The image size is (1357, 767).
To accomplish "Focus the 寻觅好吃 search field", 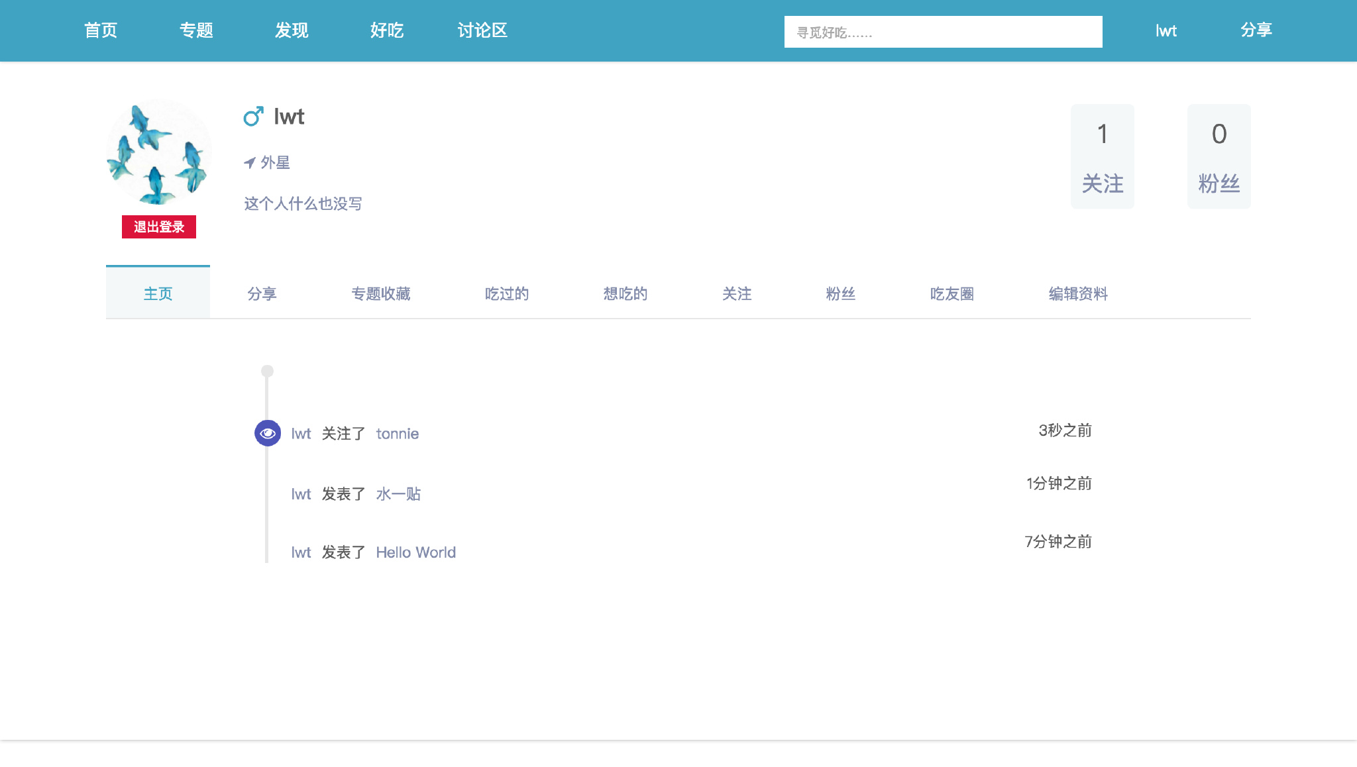I will [x=943, y=32].
